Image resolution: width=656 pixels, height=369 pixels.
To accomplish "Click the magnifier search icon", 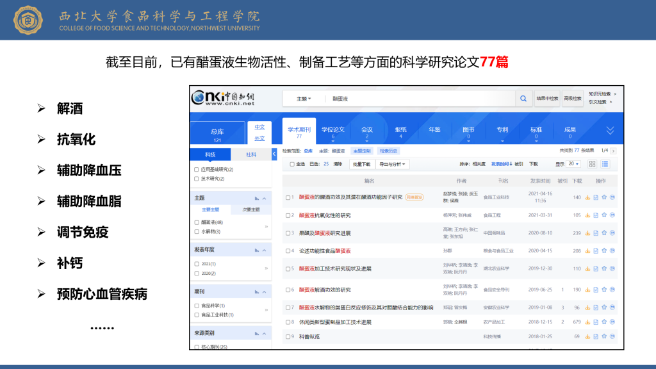I will [x=523, y=99].
